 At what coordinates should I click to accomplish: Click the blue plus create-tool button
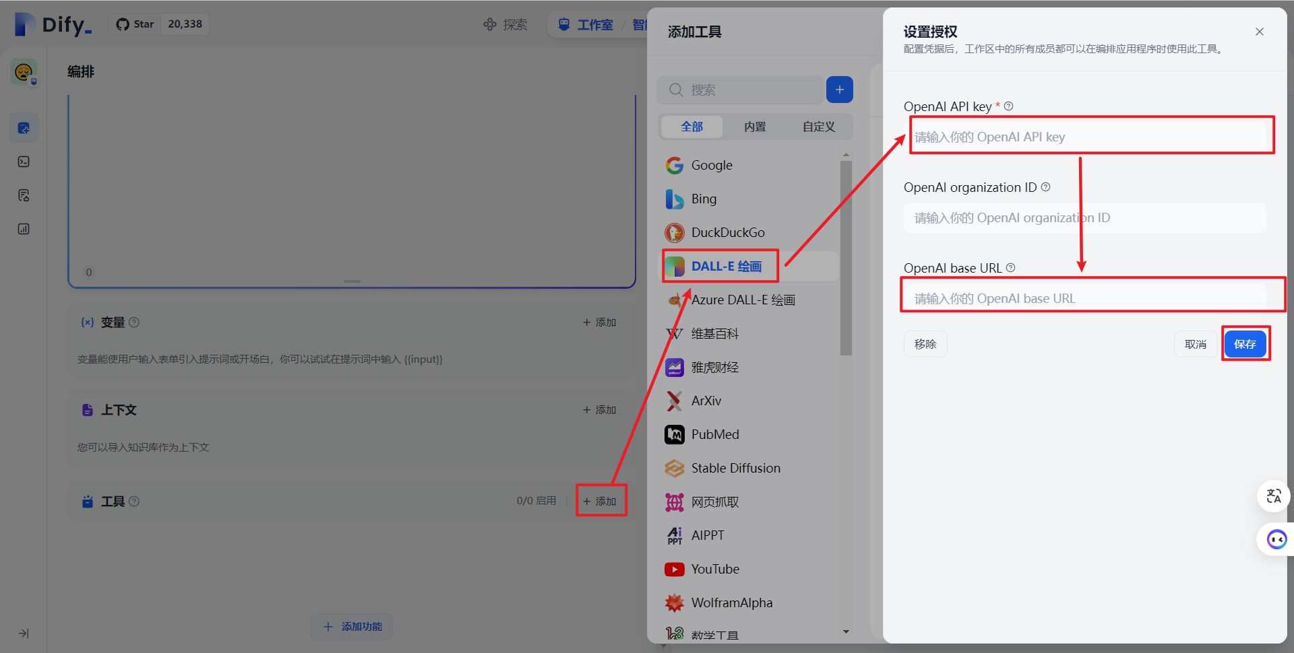[840, 90]
